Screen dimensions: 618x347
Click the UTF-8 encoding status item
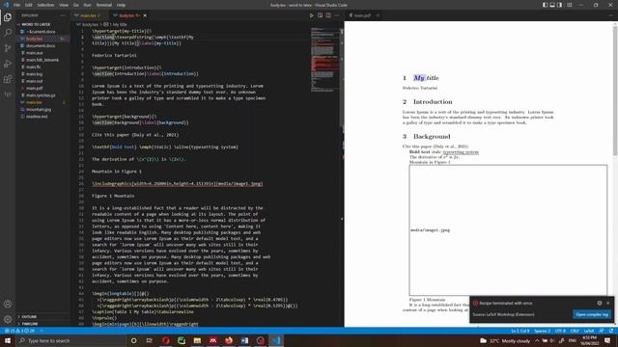pos(560,331)
